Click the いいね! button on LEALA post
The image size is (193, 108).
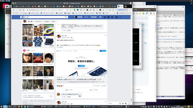pyautogui.click(x=69, y=90)
